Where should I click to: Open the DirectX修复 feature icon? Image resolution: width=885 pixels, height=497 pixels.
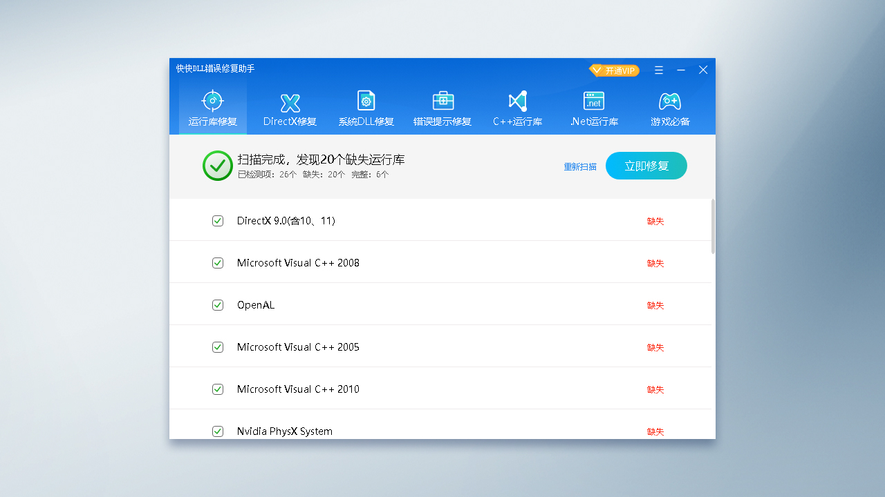point(290,101)
